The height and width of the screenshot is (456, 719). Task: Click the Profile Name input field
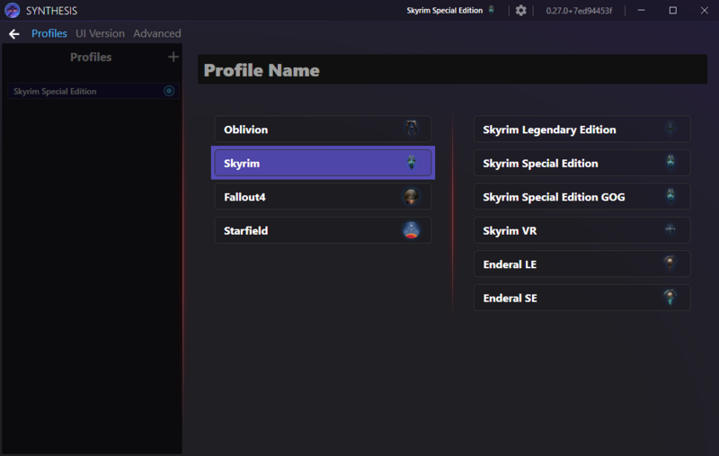(452, 70)
